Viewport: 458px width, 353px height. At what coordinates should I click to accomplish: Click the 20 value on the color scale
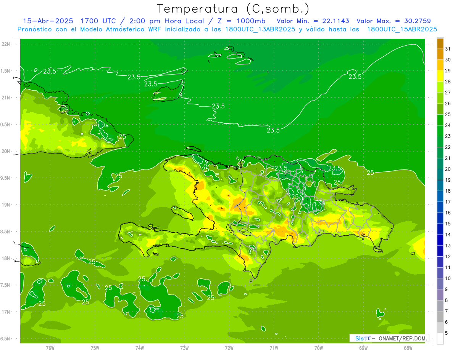448,169
